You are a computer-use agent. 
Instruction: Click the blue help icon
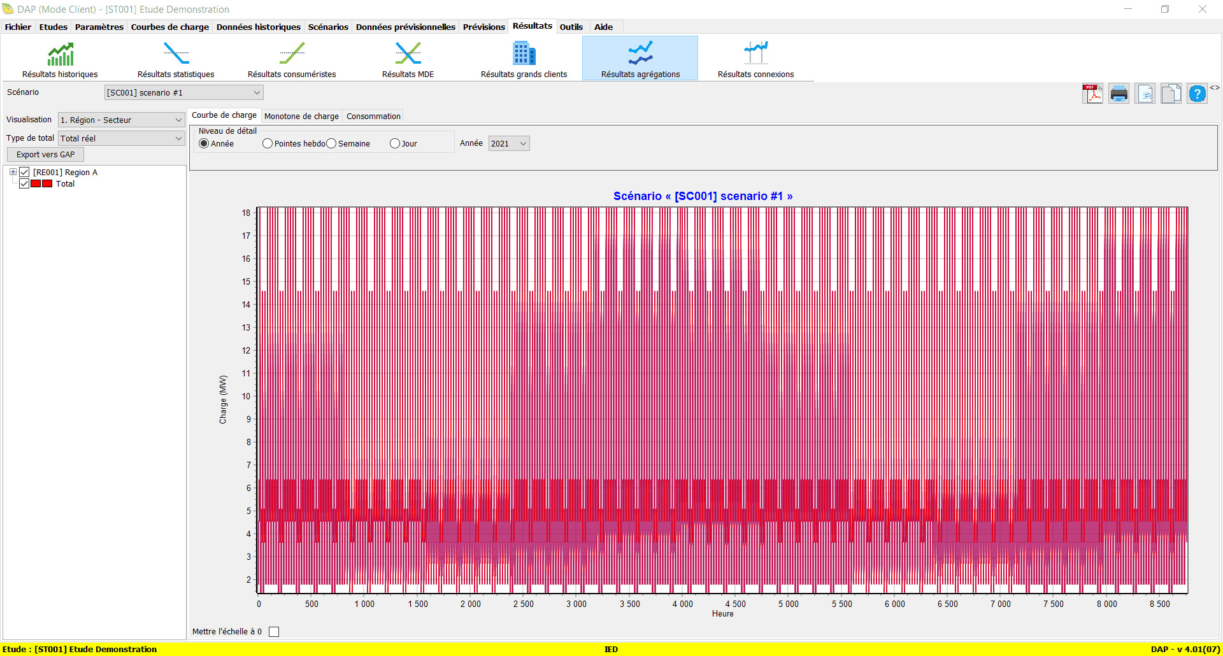pyautogui.click(x=1197, y=94)
